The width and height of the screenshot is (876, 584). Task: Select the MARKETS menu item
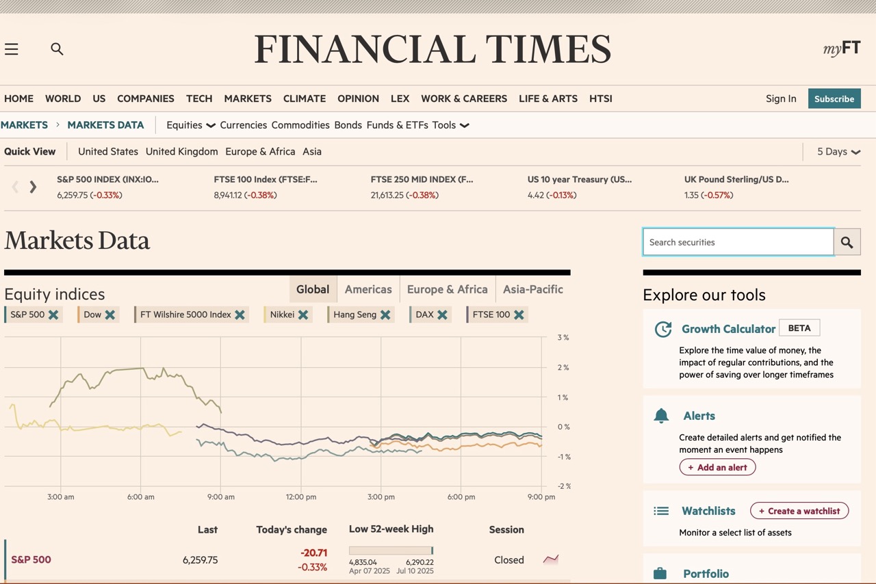click(248, 98)
